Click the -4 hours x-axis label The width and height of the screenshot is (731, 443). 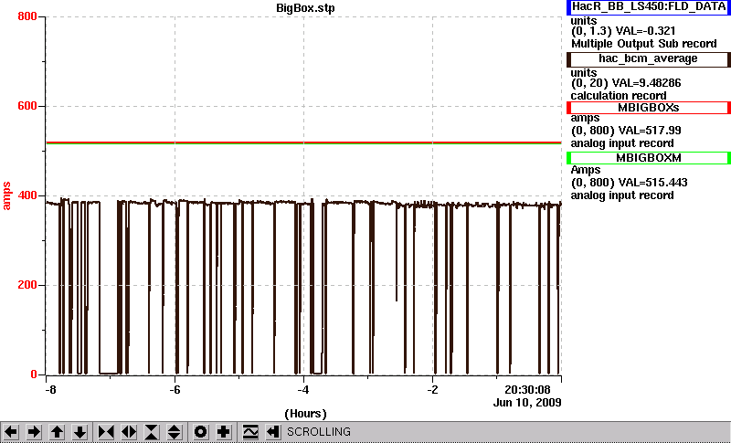(303, 390)
